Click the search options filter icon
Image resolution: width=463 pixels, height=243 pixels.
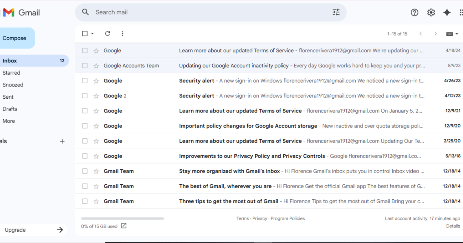click(x=336, y=12)
